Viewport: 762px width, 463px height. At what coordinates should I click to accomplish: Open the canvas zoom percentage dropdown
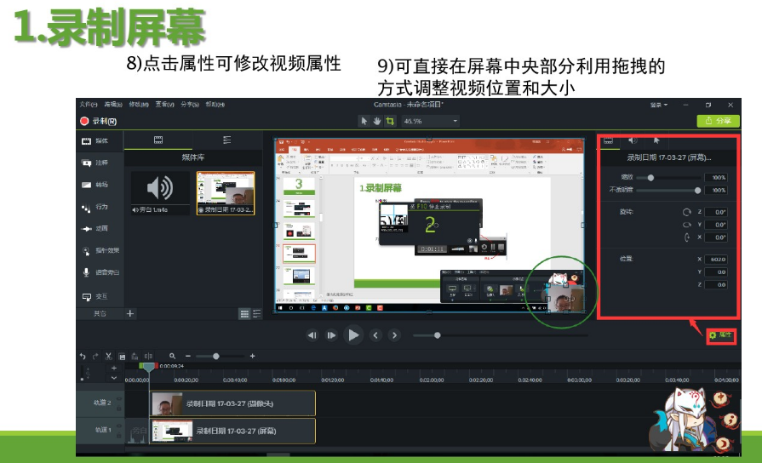[x=431, y=121]
